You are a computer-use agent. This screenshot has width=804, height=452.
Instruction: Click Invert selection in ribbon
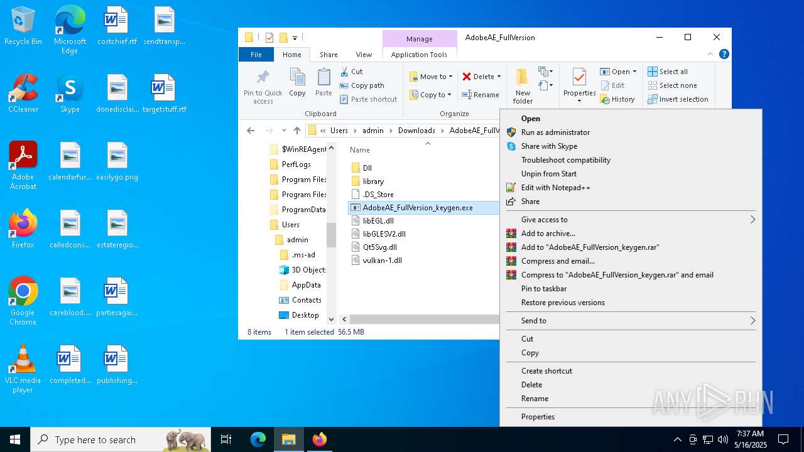tap(678, 99)
